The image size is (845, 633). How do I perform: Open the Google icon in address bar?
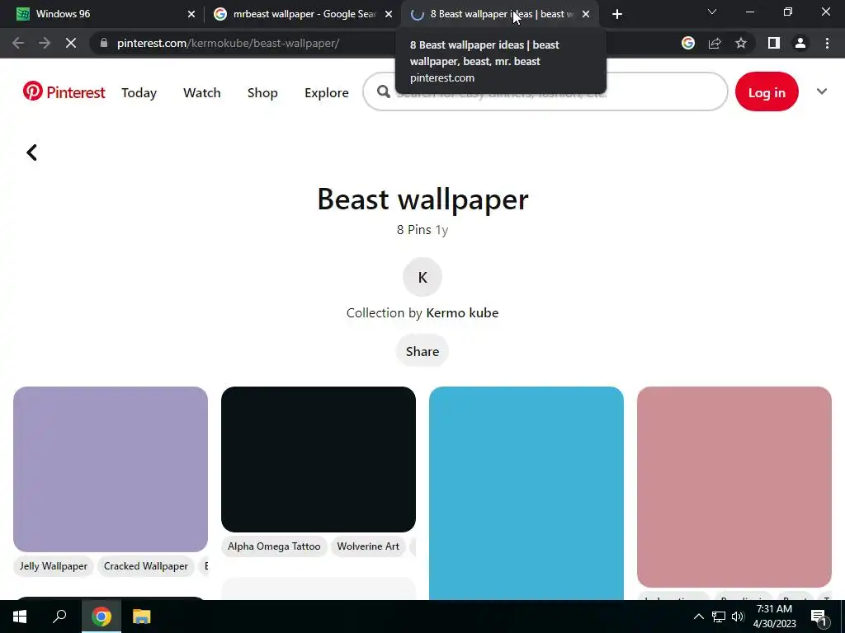pyautogui.click(x=688, y=43)
